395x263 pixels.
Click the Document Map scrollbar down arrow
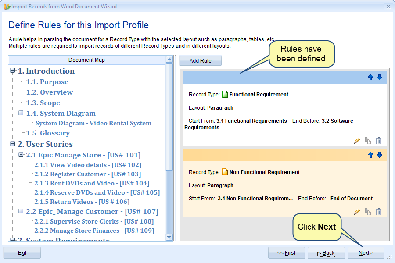pos(169,237)
